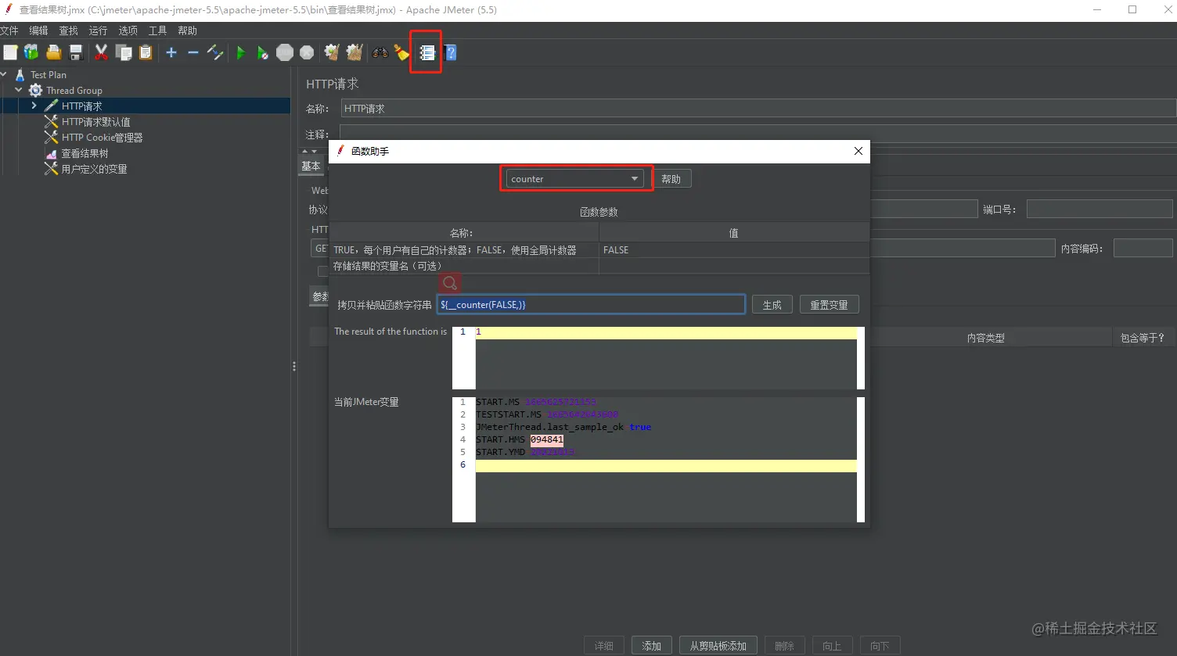Viewport: 1177px width, 656px height.
Task: Stop the test using the toolbar
Action: click(285, 52)
